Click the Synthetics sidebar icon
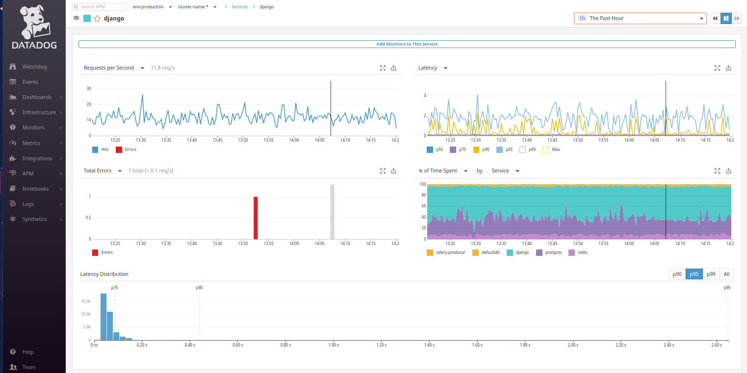The height and width of the screenshot is (373, 747). tap(13, 219)
